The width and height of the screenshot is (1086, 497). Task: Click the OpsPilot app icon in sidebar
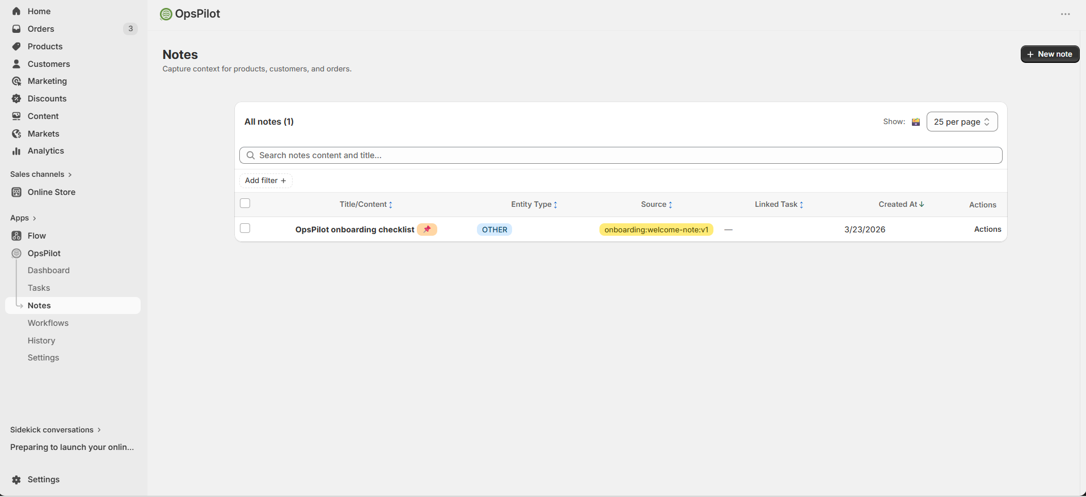click(16, 253)
